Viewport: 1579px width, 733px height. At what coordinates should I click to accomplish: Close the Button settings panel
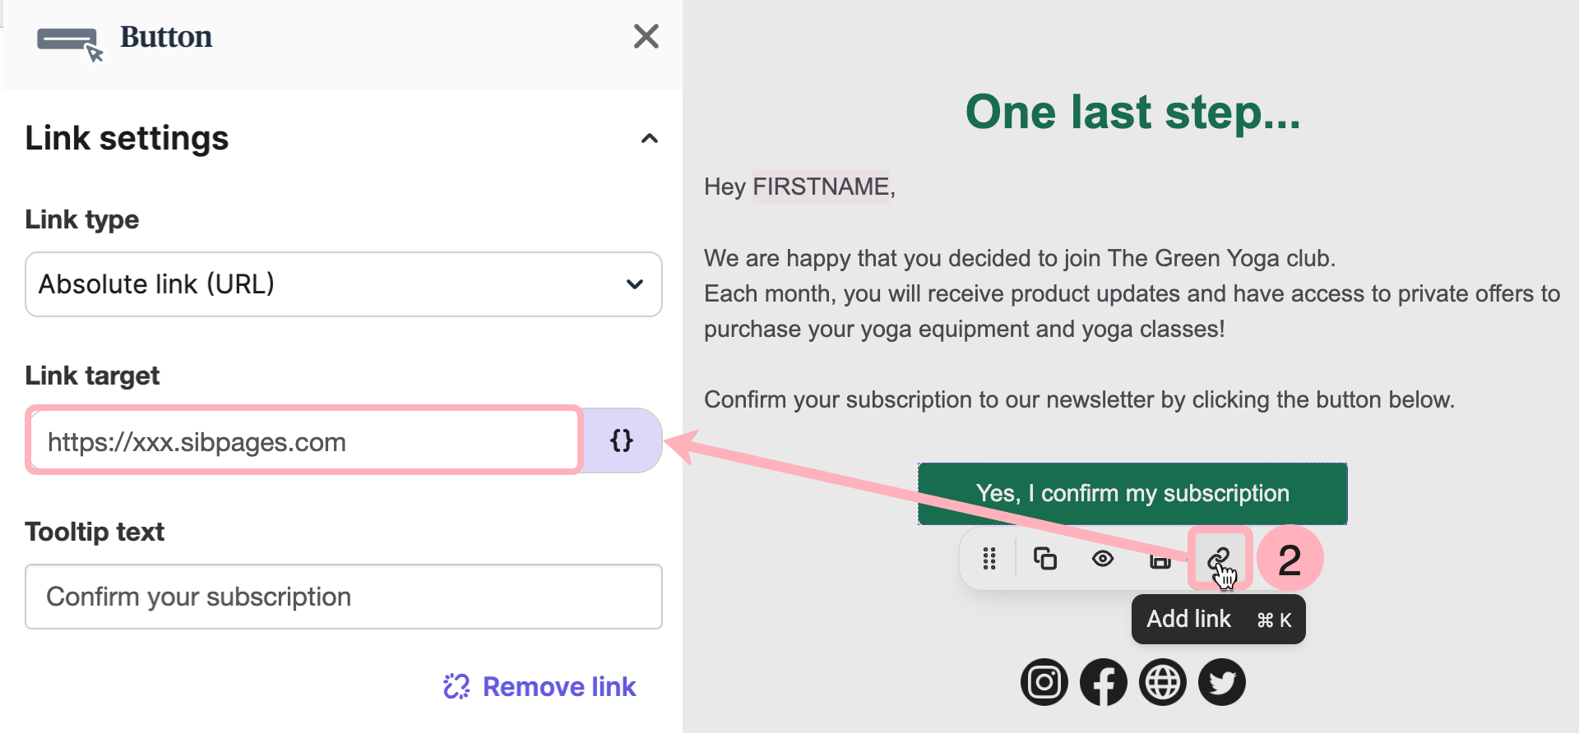tap(646, 36)
